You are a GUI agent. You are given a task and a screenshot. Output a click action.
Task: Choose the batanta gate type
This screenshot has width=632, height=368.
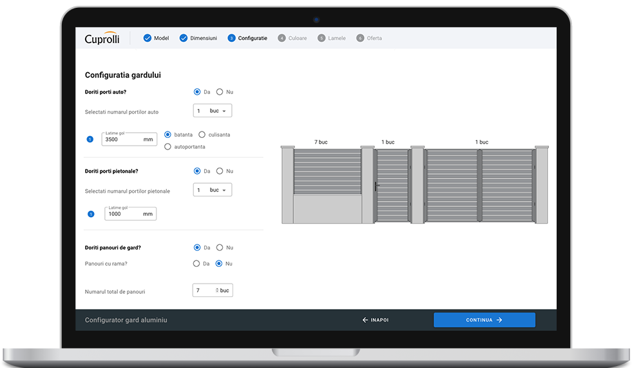pyautogui.click(x=168, y=135)
